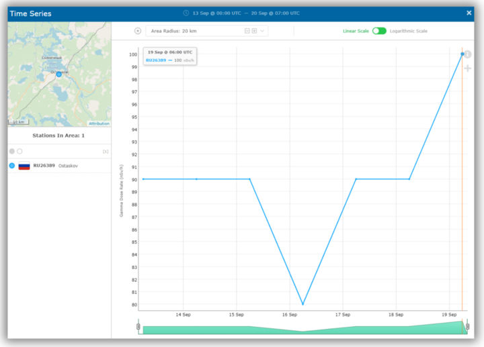Close the Time Series window
Image resolution: width=484 pixels, height=347 pixels.
click(469, 13)
